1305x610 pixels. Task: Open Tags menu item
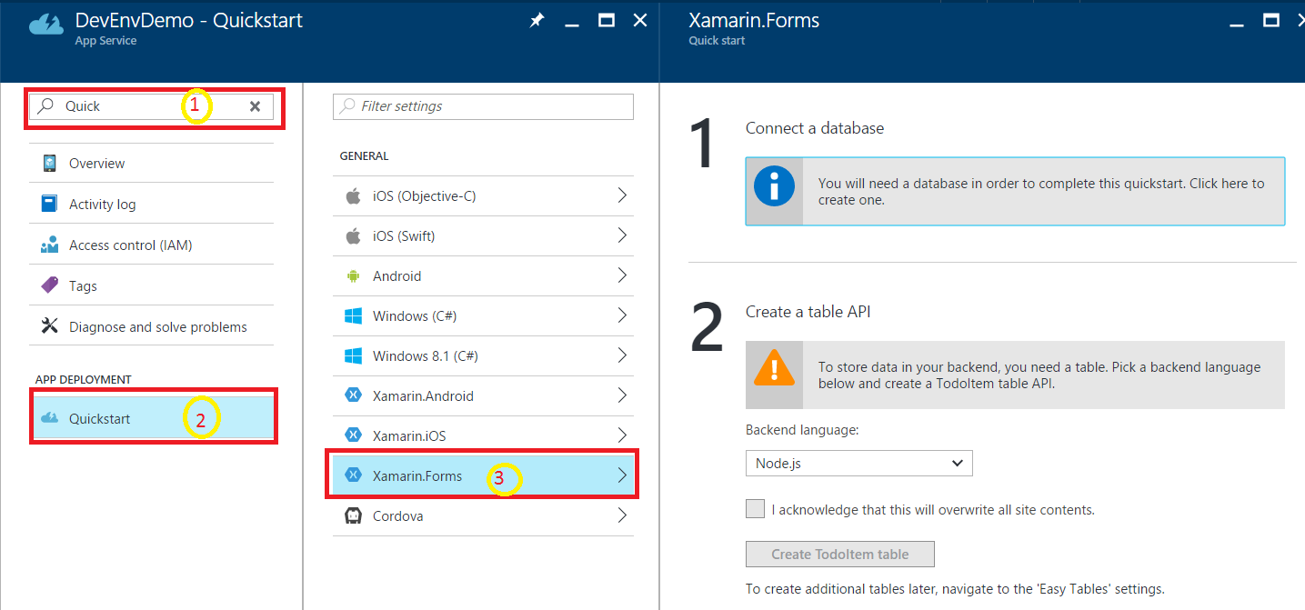[x=152, y=285]
